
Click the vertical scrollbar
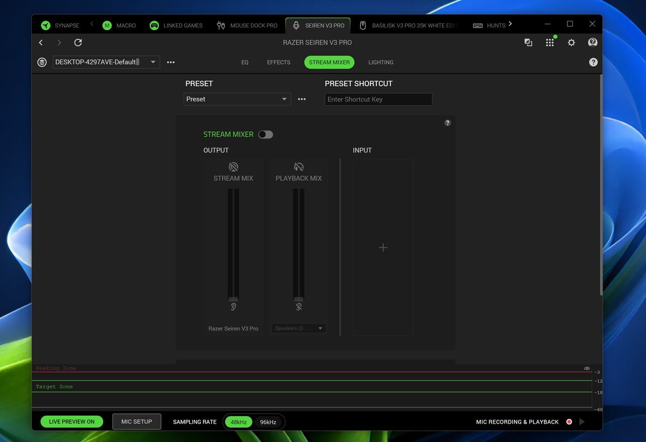(x=601, y=185)
